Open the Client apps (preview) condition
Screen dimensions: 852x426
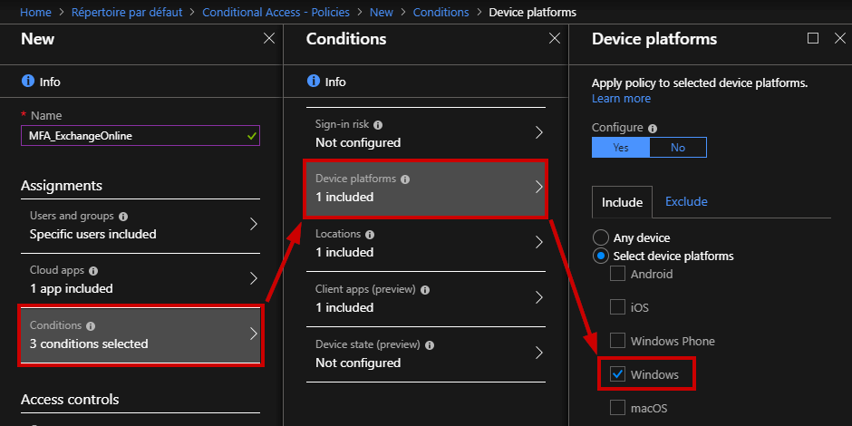[x=425, y=298]
